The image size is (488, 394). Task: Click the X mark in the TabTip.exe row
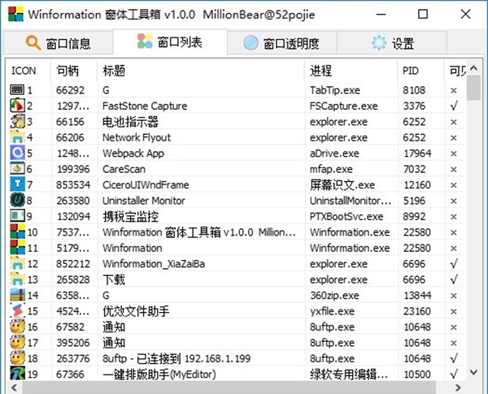tap(454, 90)
